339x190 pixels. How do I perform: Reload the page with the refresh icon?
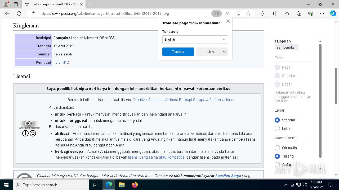(19, 13)
